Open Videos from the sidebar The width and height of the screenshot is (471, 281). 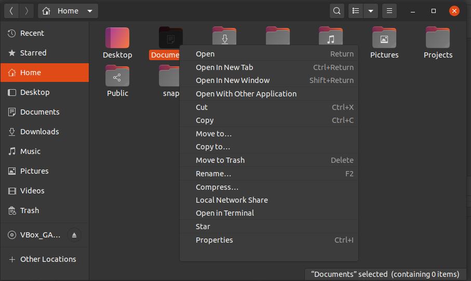coord(45,191)
